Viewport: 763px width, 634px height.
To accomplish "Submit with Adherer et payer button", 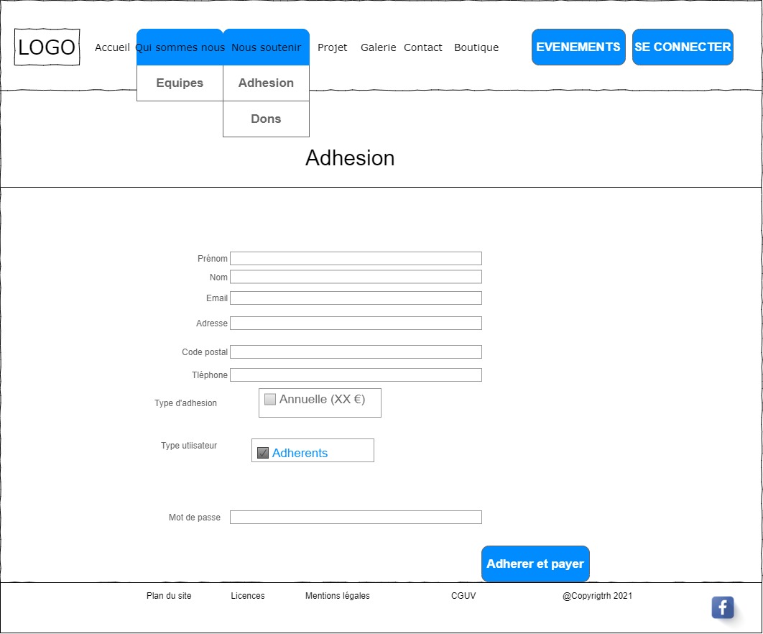I will (x=535, y=564).
